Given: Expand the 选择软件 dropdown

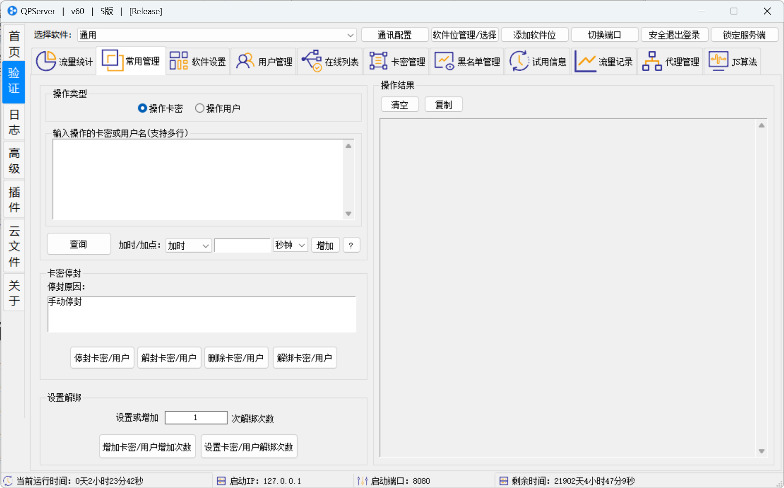Looking at the screenshot, I should [350, 35].
